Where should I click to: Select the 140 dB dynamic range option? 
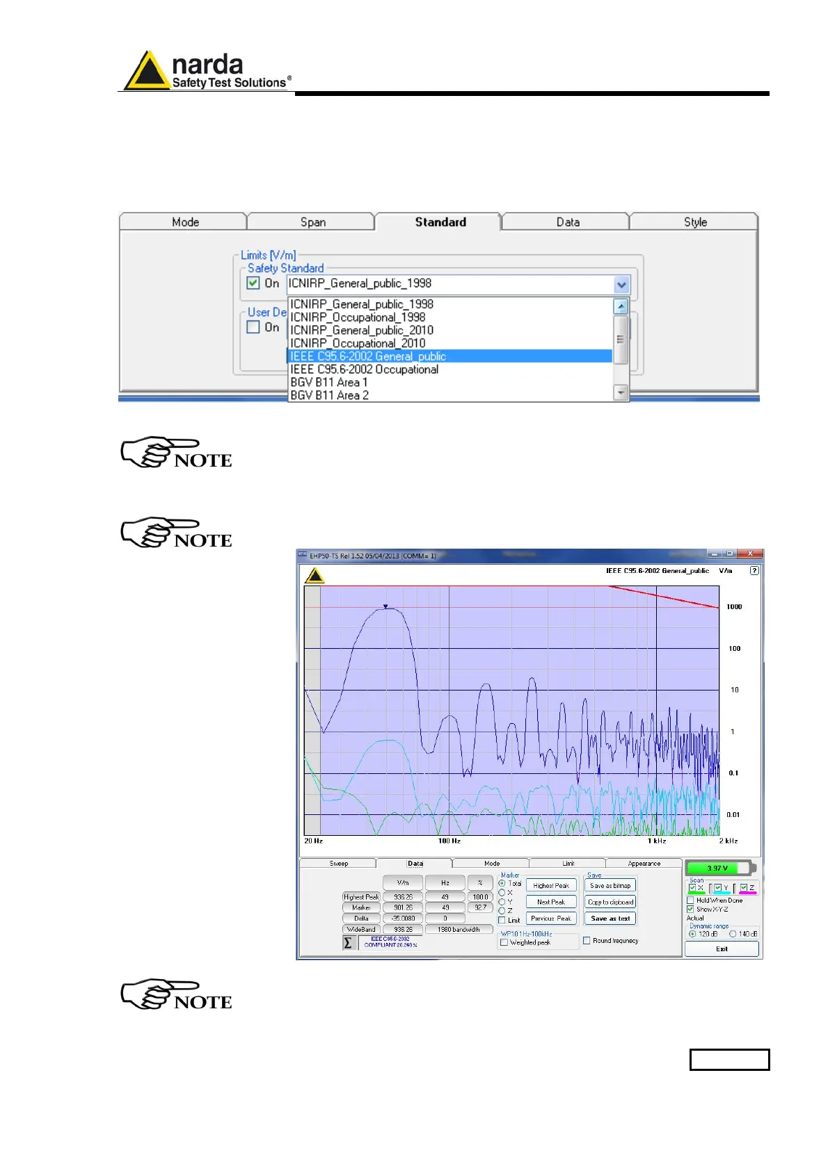pos(733,934)
